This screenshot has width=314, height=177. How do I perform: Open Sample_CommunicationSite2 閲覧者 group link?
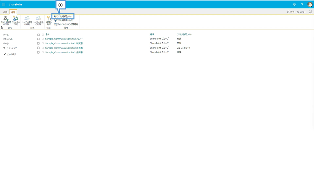[64, 43]
